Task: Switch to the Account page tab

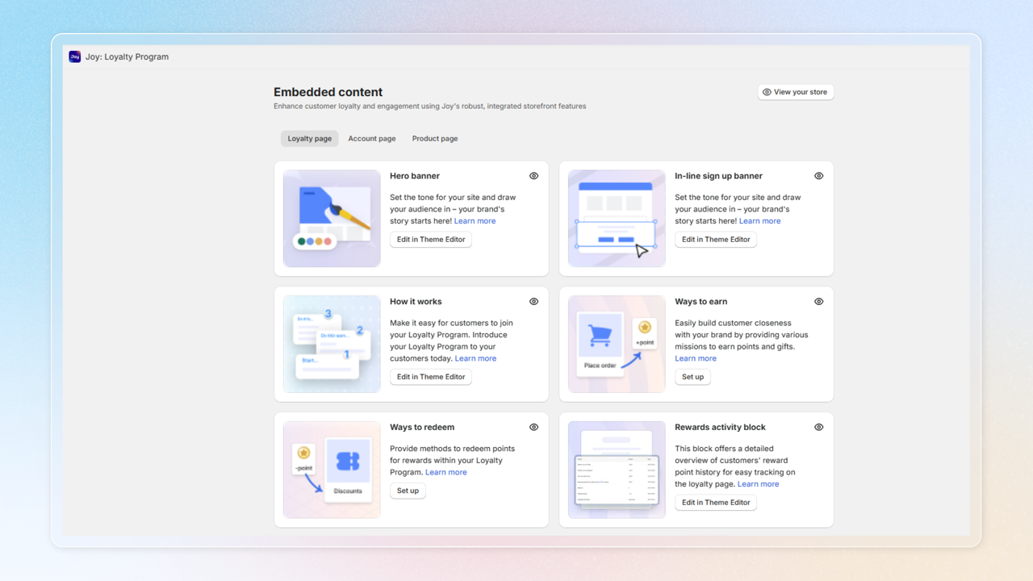Action: pyautogui.click(x=372, y=139)
